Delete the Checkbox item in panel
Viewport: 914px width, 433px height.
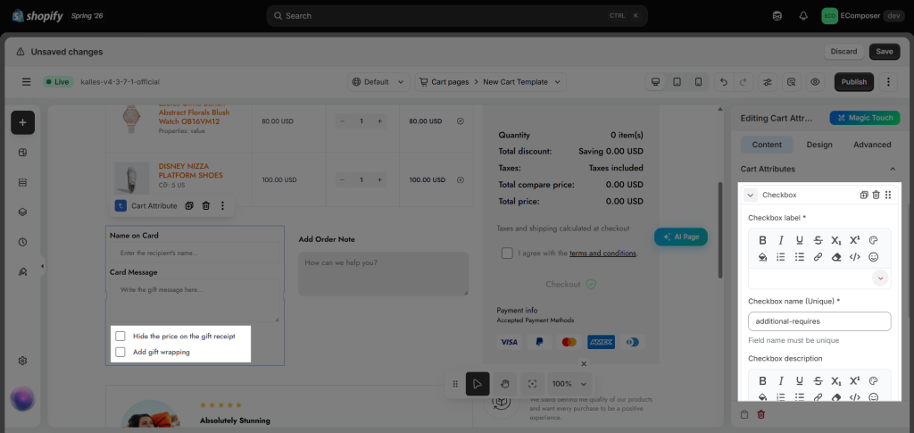pyautogui.click(x=876, y=196)
